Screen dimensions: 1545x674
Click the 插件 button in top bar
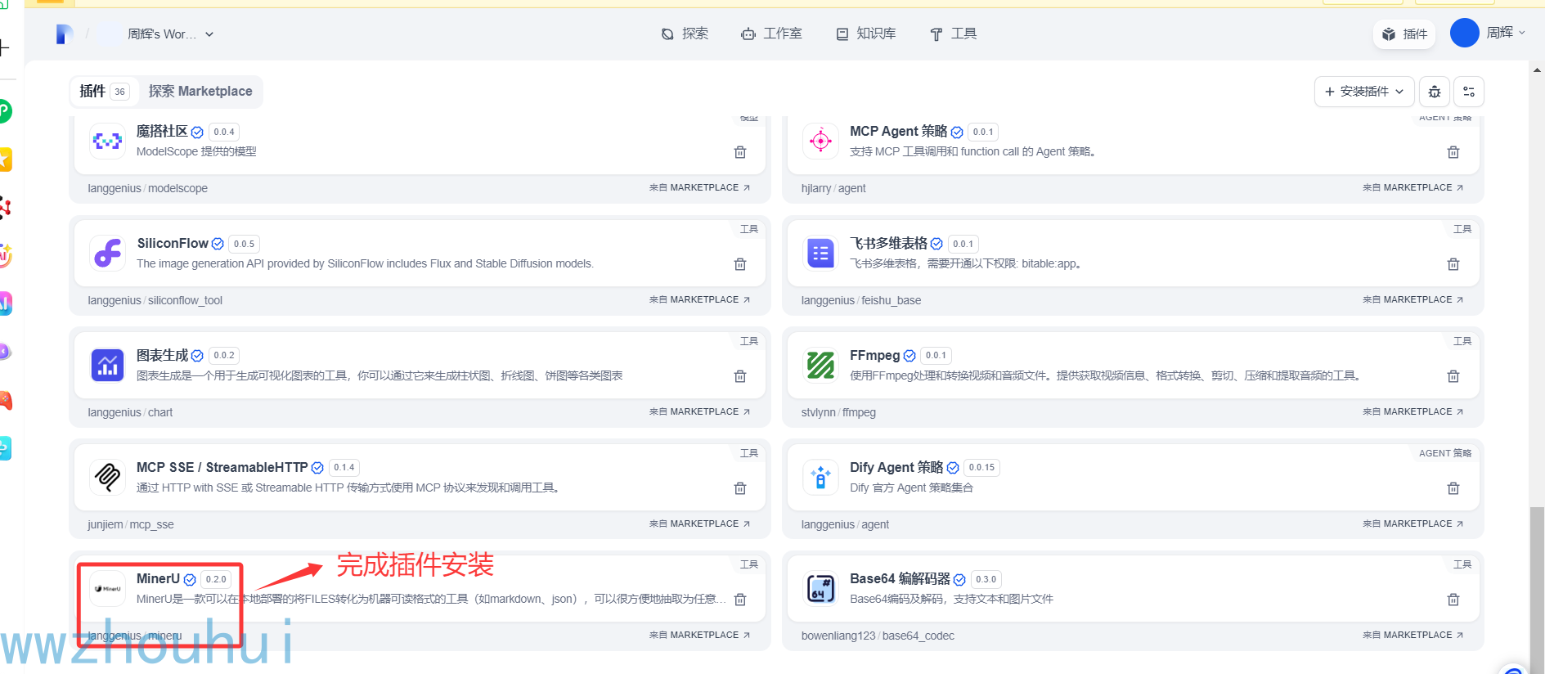tap(1404, 34)
